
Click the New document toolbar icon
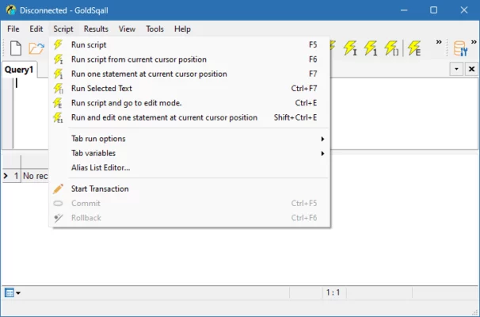[x=16, y=48]
